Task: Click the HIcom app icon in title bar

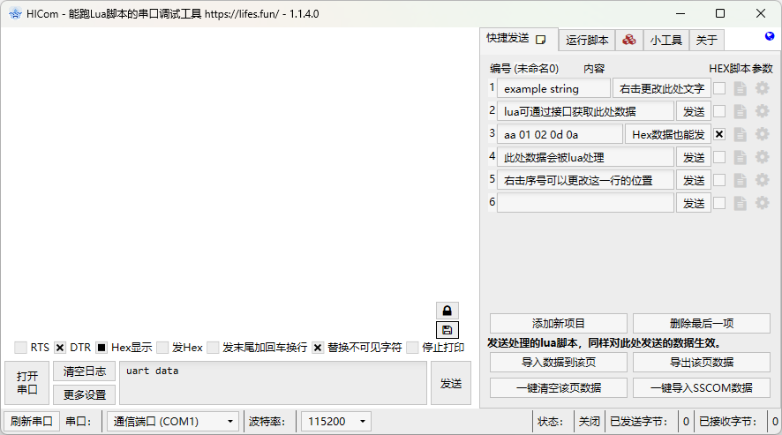Action: point(14,14)
